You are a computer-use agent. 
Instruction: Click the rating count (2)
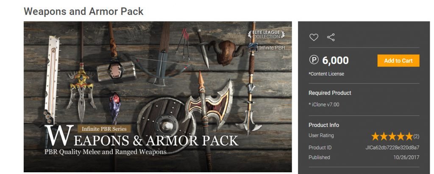click(416, 136)
